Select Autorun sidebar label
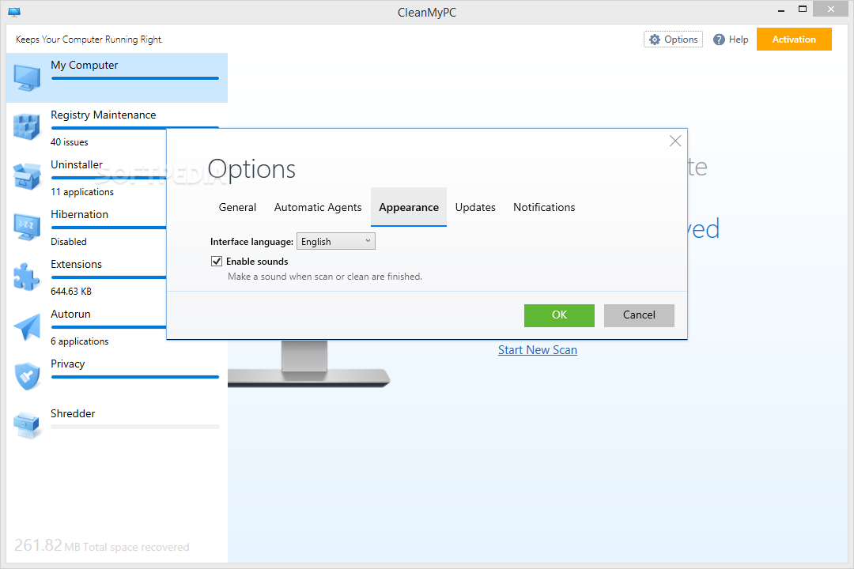This screenshot has height=569, width=854. click(x=70, y=315)
